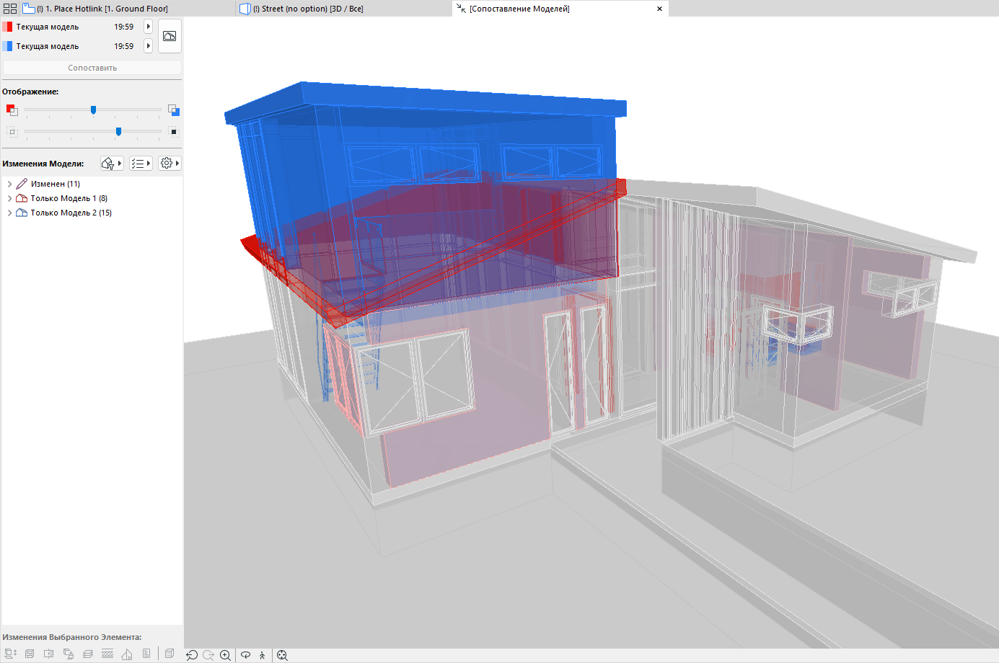Click the second 19:59 timestamp
Image resolution: width=999 pixels, height=663 pixels.
[x=124, y=46]
